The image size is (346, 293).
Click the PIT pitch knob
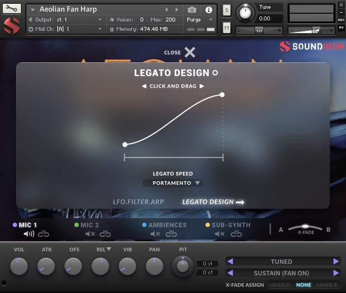[x=182, y=267]
